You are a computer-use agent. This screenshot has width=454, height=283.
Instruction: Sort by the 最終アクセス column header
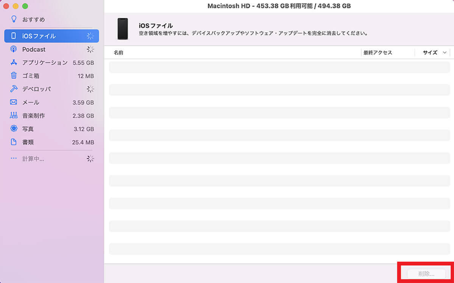[x=378, y=53]
